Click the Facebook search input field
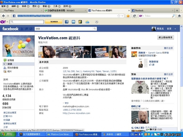This screenshot has height=137, width=183. click(64, 29)
